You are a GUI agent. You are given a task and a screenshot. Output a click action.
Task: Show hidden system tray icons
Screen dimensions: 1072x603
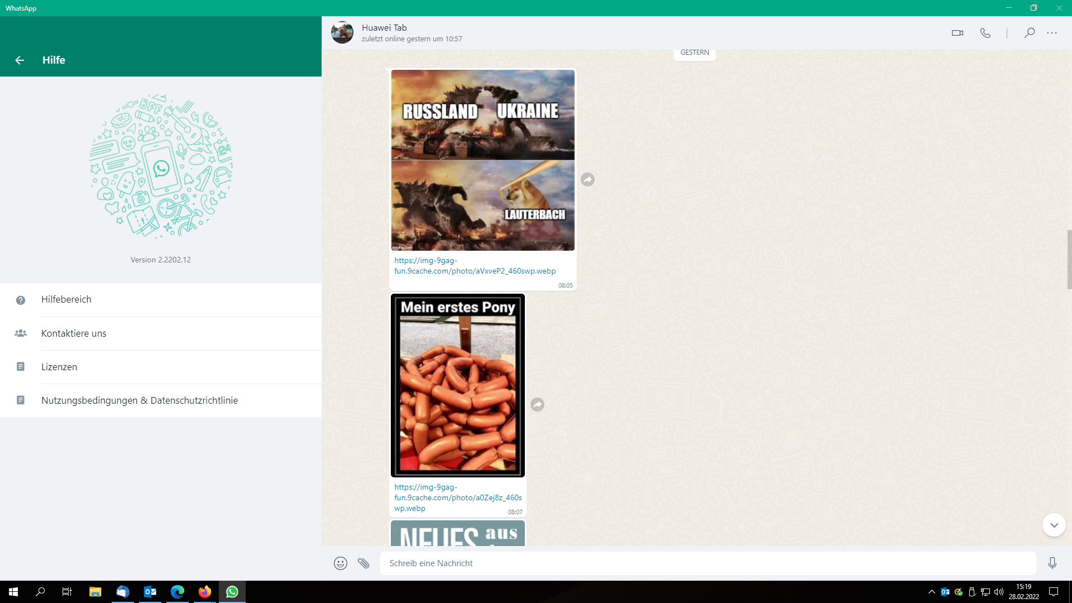tap(931, 592)
